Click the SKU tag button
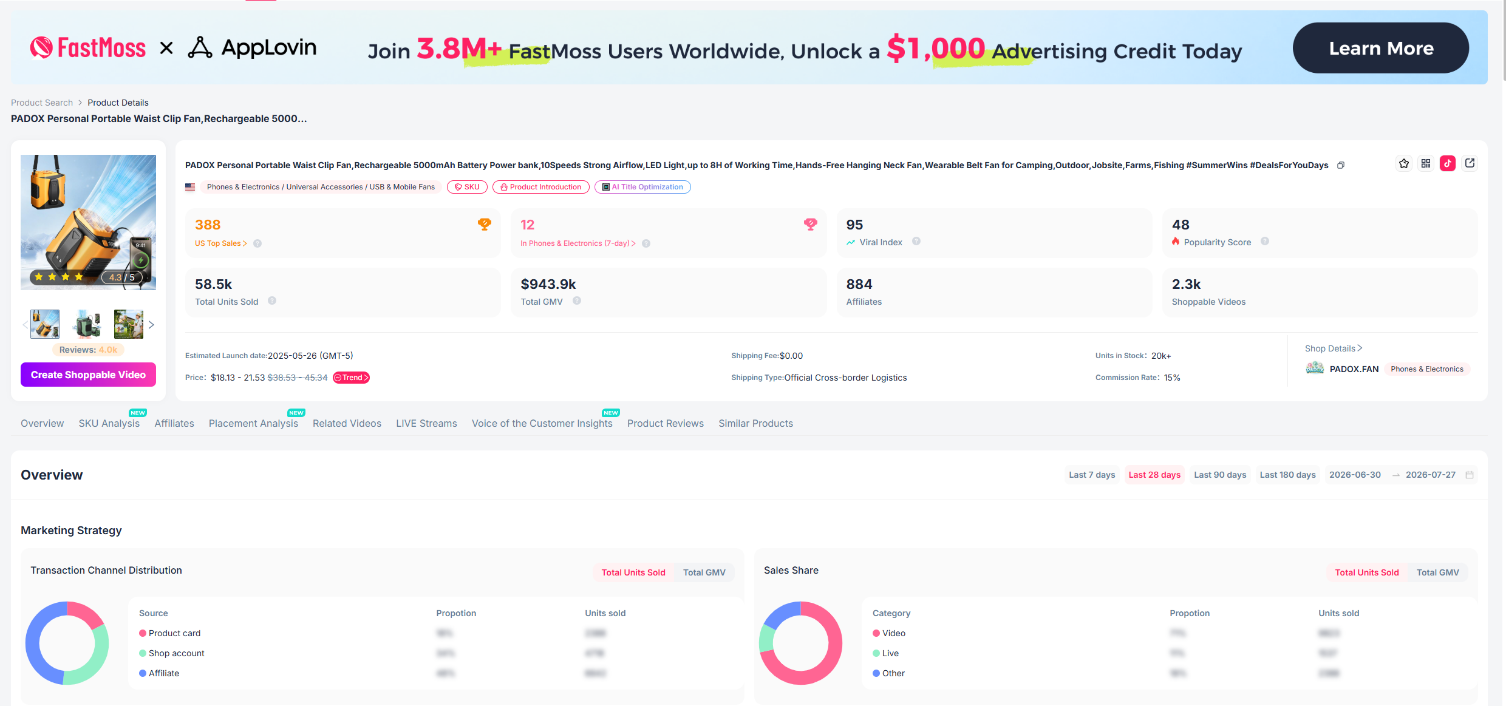The image size is (1506, 706). [x=467, y=187]
